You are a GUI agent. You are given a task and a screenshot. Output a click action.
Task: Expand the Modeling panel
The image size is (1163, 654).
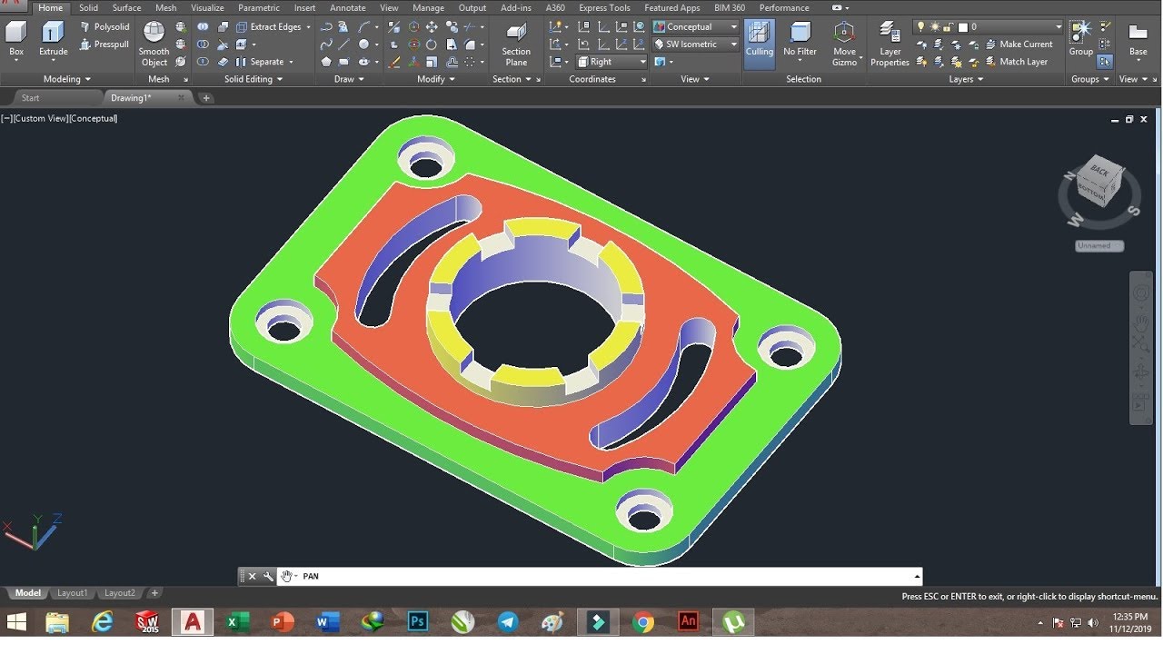66,79
